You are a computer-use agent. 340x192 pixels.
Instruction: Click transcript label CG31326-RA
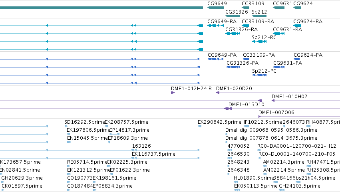point(242,29)
